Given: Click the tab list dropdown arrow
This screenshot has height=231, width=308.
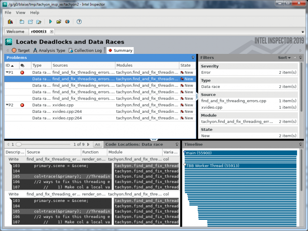Looking at the screenshot, I should click(x=303, y=32).
